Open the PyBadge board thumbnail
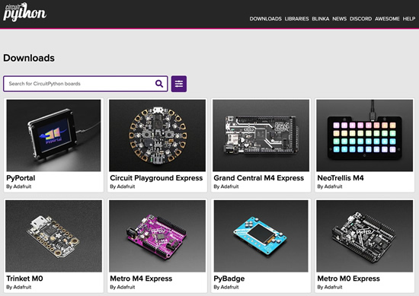The width and height of the screenshot is (419, 296). coord(261,236)
